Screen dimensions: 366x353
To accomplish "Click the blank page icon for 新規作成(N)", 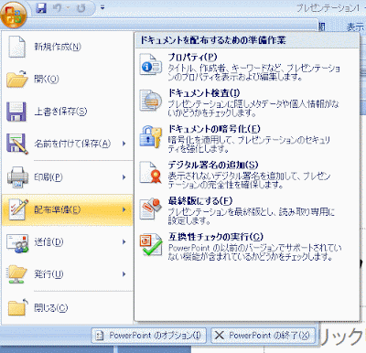I will tap(16, 47).
